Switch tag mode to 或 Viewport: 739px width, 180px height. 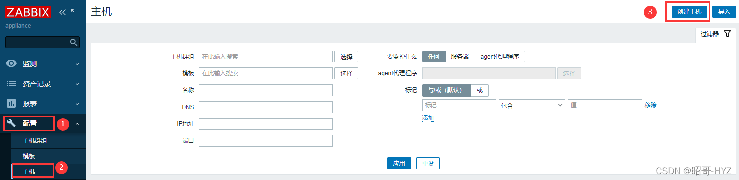[480, 90]
